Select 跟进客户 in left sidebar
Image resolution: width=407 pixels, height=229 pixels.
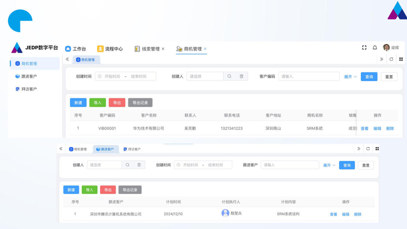(29, 76)
